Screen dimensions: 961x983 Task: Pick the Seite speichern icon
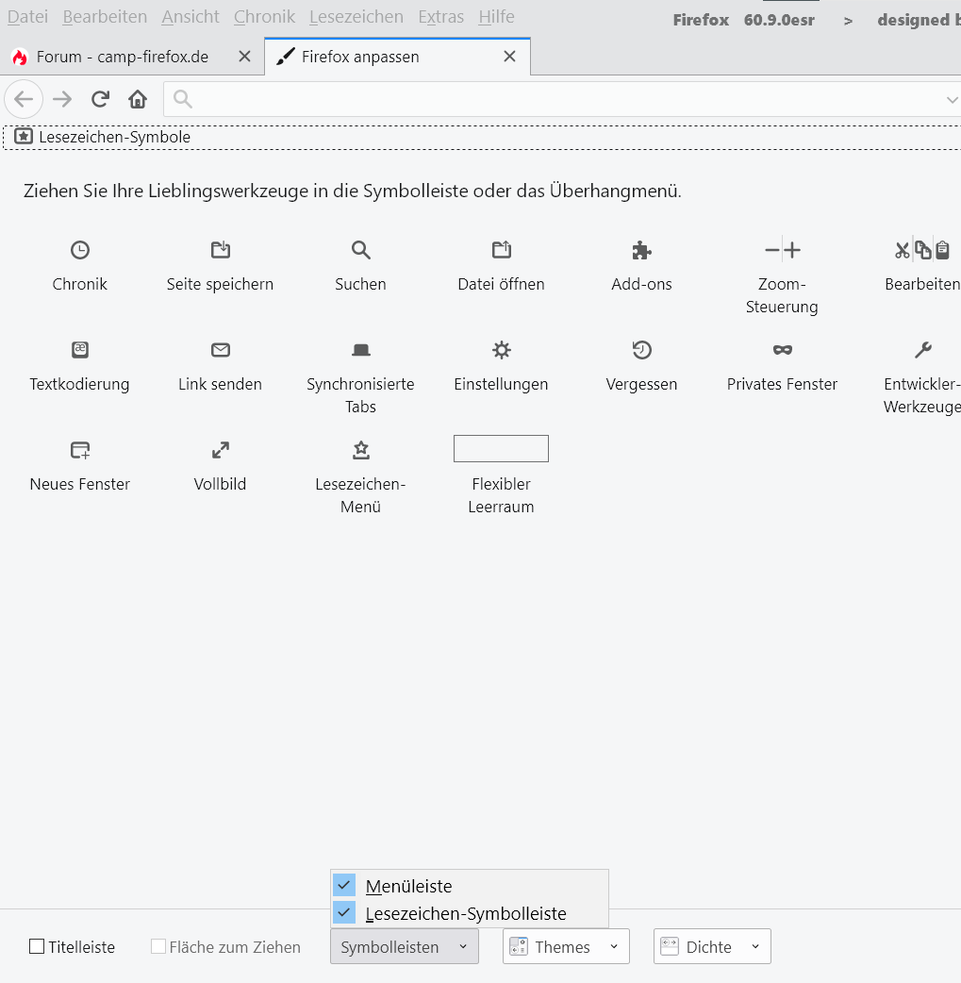pos(220,250)
